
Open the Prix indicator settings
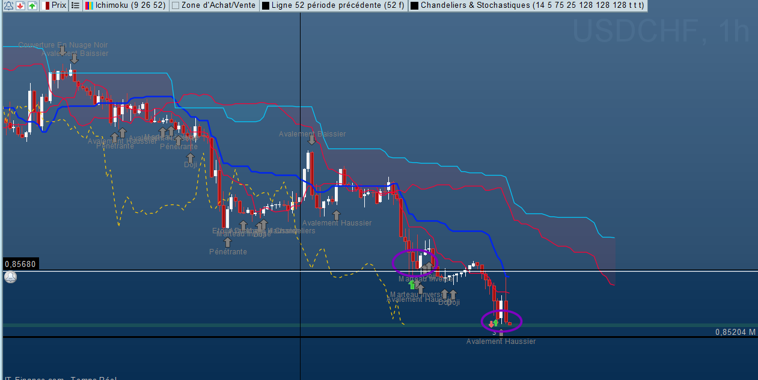pos(59,5)
